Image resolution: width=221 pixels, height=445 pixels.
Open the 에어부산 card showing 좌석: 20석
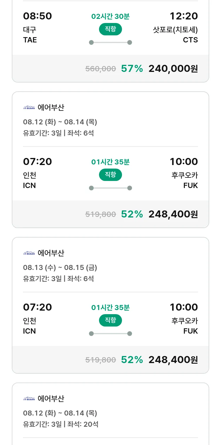110,413
